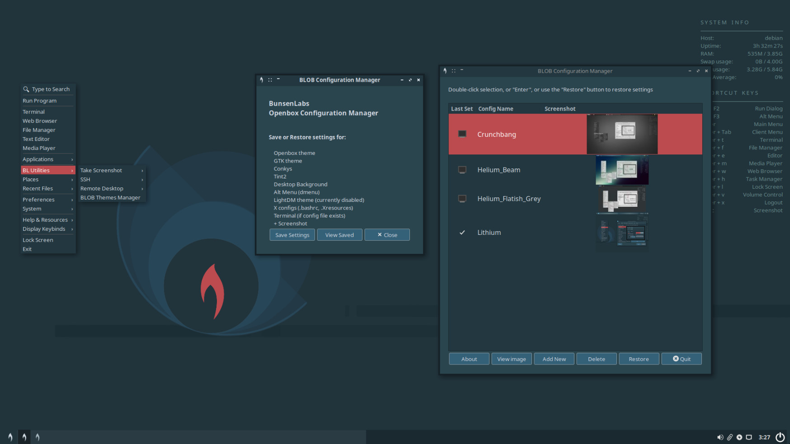This screenshot has width=790, height=444.
Task: Click the checkmark beside Lithium
Action: click(462, 233)
